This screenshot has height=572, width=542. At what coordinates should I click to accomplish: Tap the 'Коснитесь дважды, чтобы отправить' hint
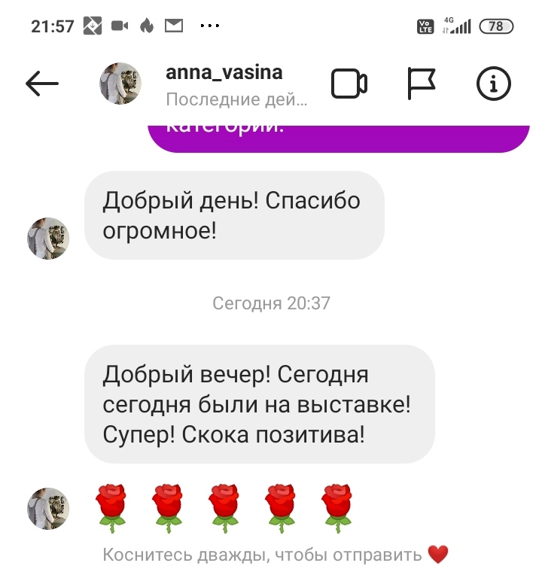click(x=262, y=555)
